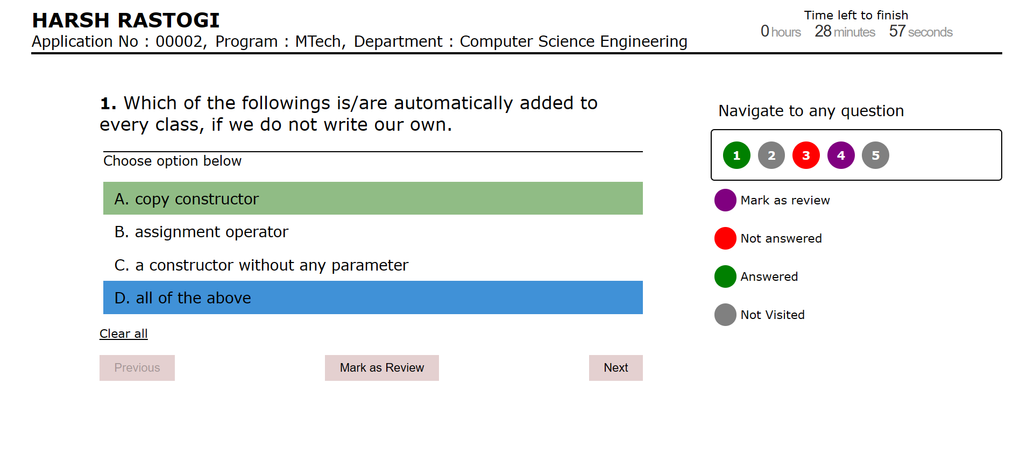This screenshot has width=1027, height=461.
Task: Go to Next question
Action: point(615,368)
